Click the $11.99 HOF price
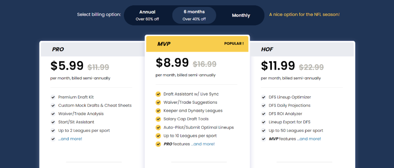The image size is (394, 168). click(278, 66)
